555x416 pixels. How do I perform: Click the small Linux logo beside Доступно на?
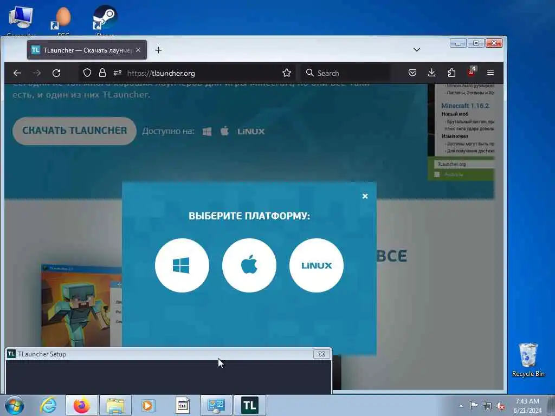[251, 132]
